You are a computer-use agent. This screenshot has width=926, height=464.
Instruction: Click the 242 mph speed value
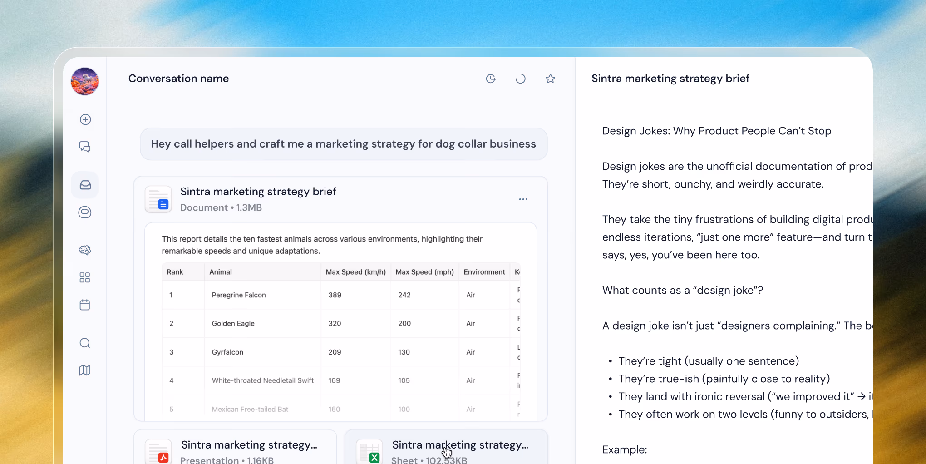[x=404, y=295]
